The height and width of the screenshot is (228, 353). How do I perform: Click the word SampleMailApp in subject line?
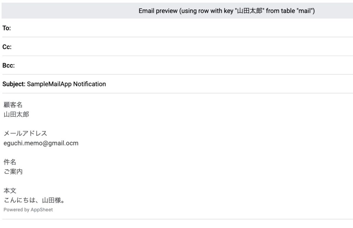point(49,84)
